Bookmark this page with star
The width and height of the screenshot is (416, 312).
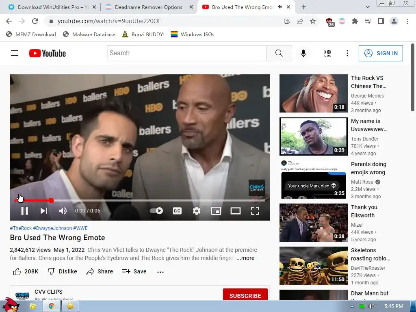(x=313, y=21)
